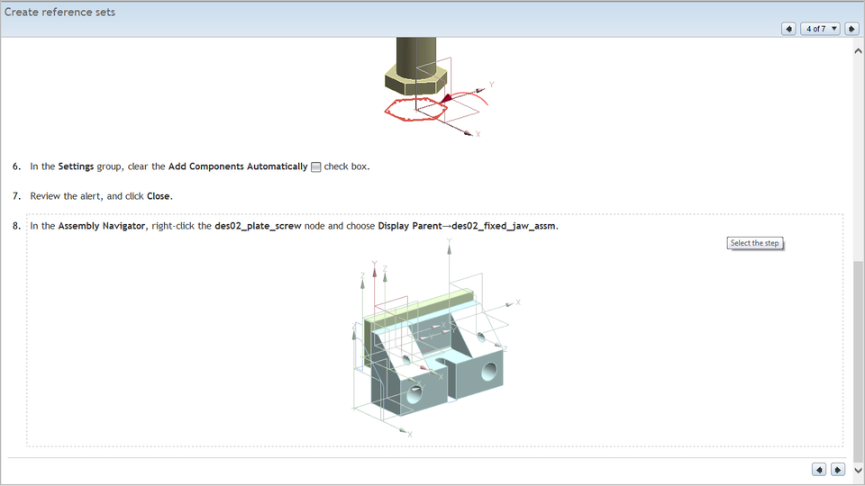Click the "Create reference sets" title
Screen dimensions: 865x486
pos(59,13)
